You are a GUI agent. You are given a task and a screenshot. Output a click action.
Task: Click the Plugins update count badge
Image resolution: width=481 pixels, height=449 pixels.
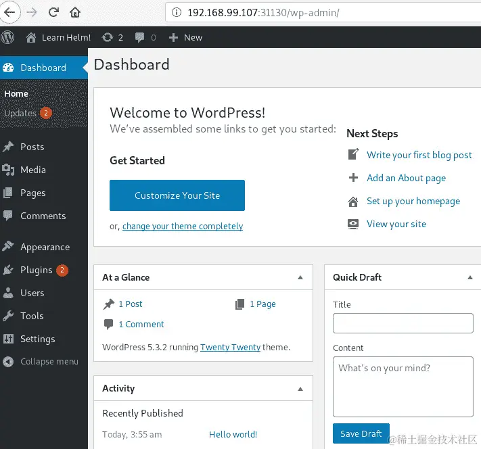[62, 270]
